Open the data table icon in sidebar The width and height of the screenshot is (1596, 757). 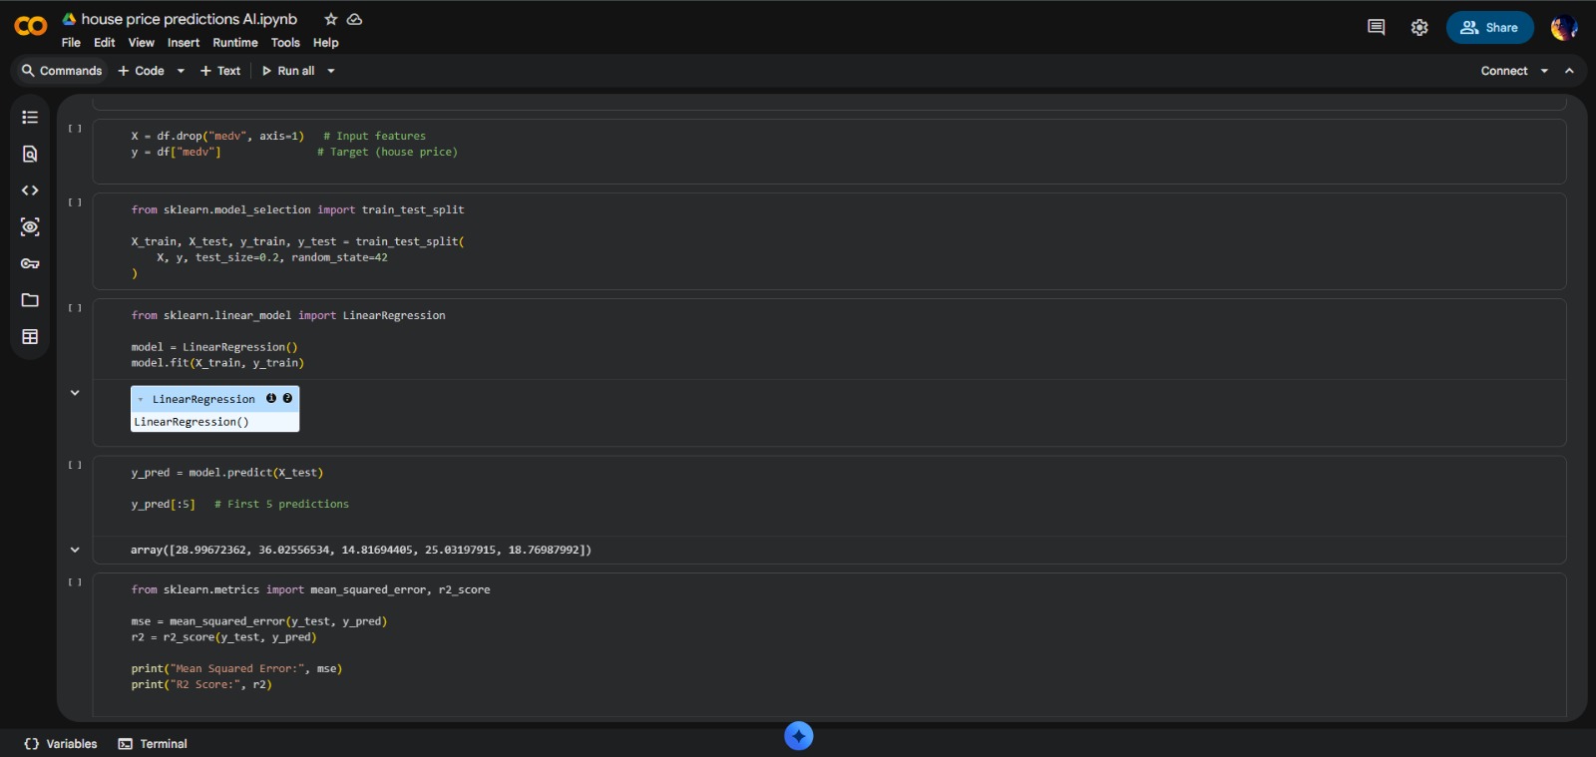point(30,337)
